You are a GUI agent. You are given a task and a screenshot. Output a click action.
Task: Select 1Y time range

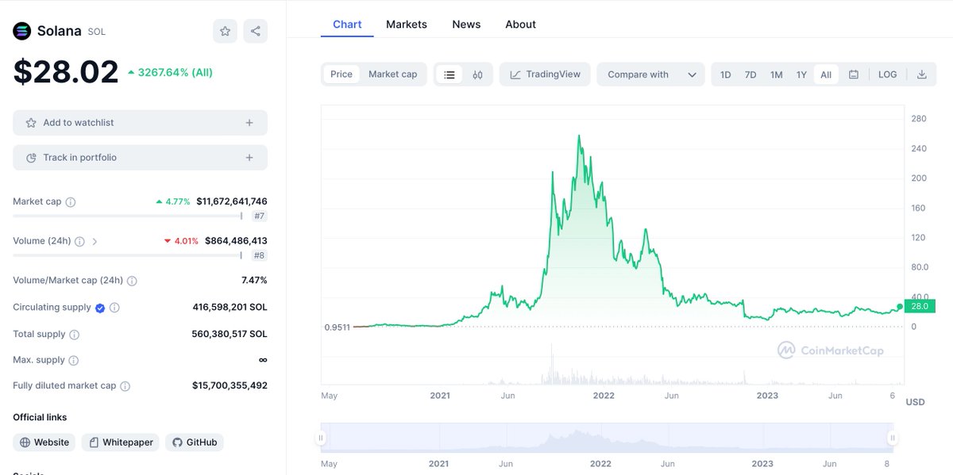point(801,75)
